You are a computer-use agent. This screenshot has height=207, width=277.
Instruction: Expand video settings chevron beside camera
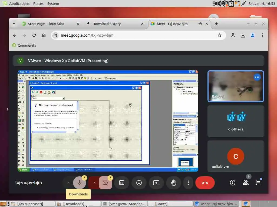[x=94, y=183]
